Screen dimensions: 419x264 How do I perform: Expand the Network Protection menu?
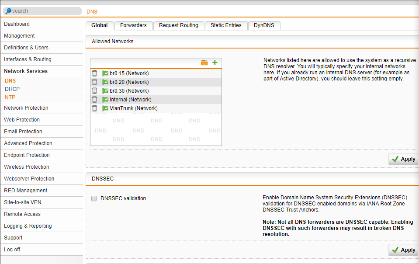26,108
